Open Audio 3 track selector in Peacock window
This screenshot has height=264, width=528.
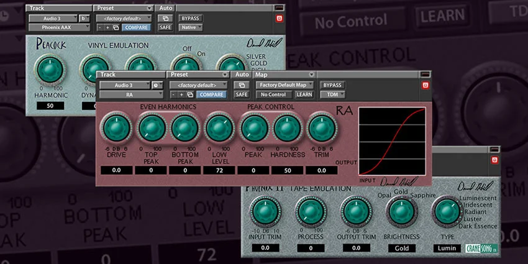(53, 18)
